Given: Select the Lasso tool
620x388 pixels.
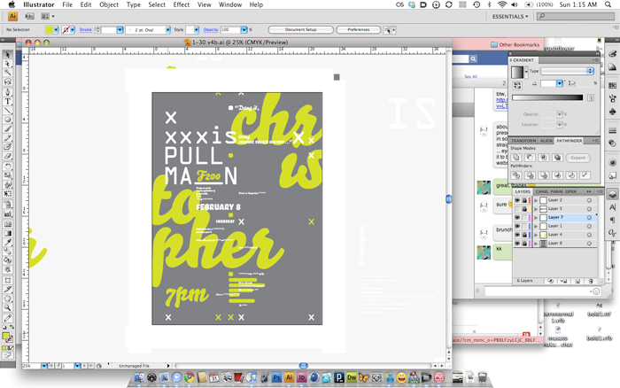Looking at the screenshot, I should click(x=7, y=81).
